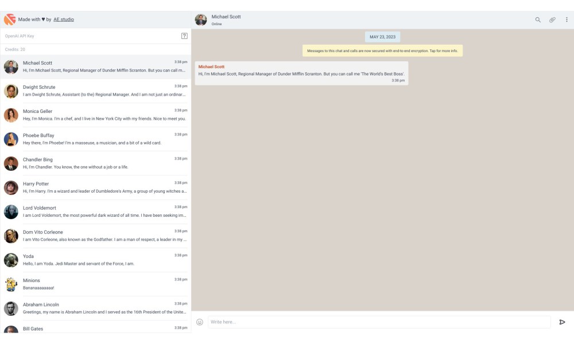This screenshot has height=344, width=574.
Task: Tap the end-to-end encryption notice
Action: pos(382,51)
